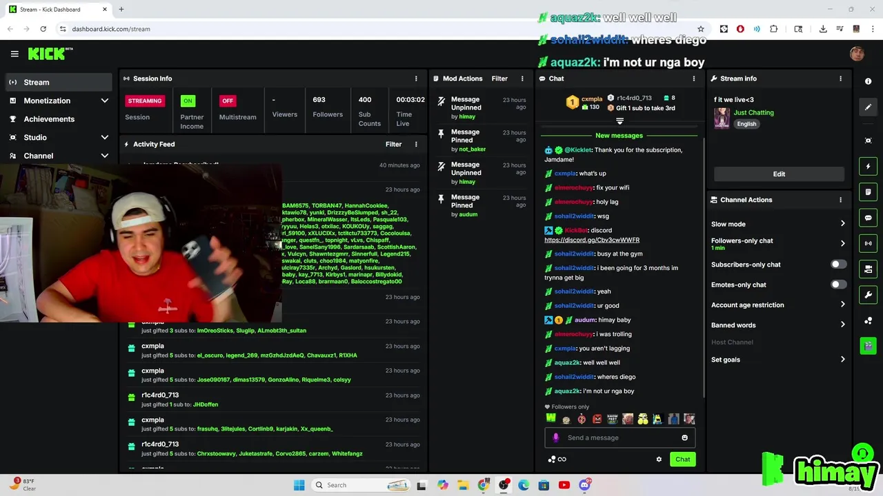Select the red angry face emote
883x496 pixels.
coord(597,418)
